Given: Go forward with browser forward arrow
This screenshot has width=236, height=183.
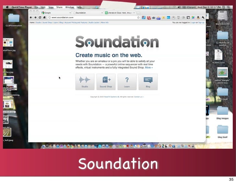Looking at the screenshot, I should coord(35,17).
